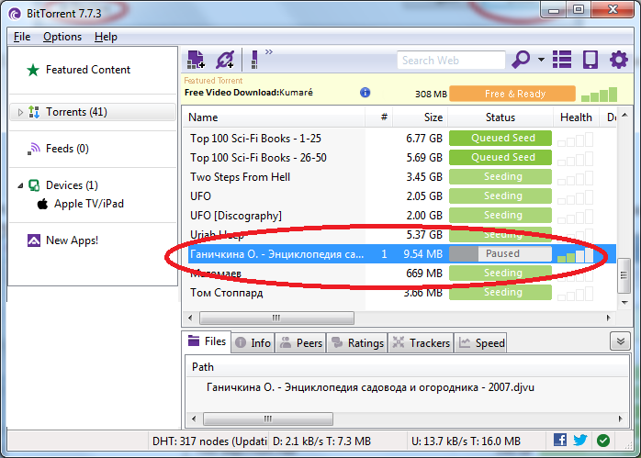Select torrent Top 100 Sci-Fi Books - 26-50
This screenshot has width=641, height=458.
pos(258,158)
